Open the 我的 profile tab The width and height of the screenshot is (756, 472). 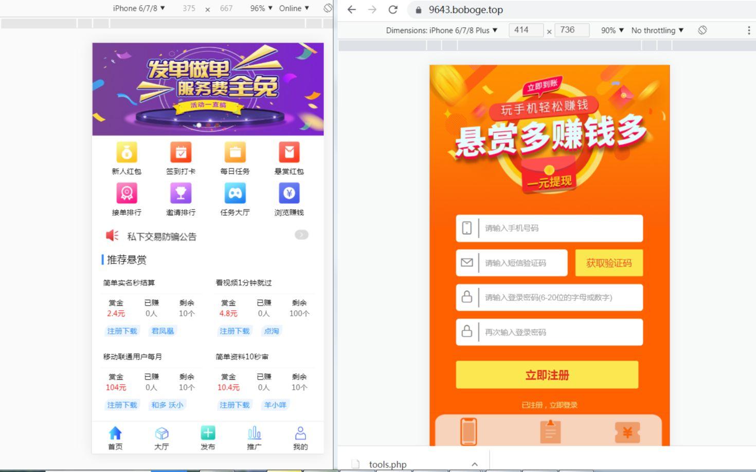[x=300, y=438]
